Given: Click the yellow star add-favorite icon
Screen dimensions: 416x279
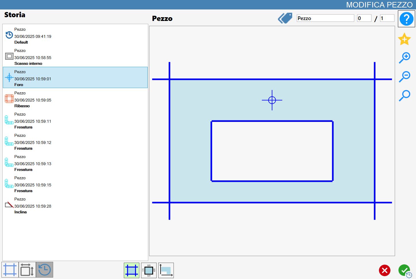Looking at the screenshot, I should (404, 39).
